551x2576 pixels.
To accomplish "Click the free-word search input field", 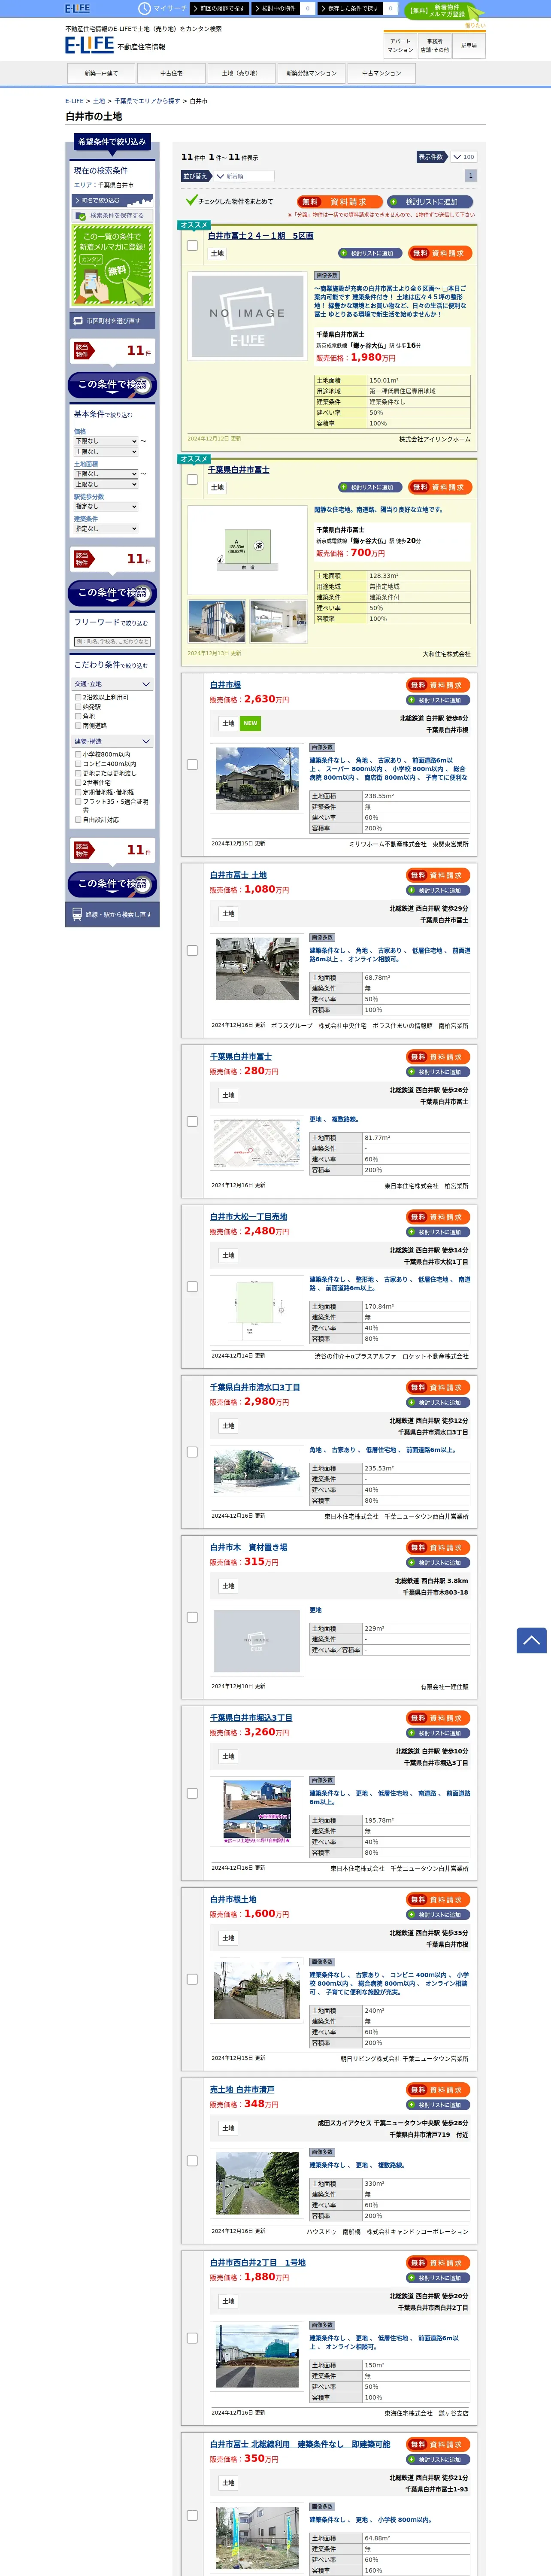I will 112,642.
